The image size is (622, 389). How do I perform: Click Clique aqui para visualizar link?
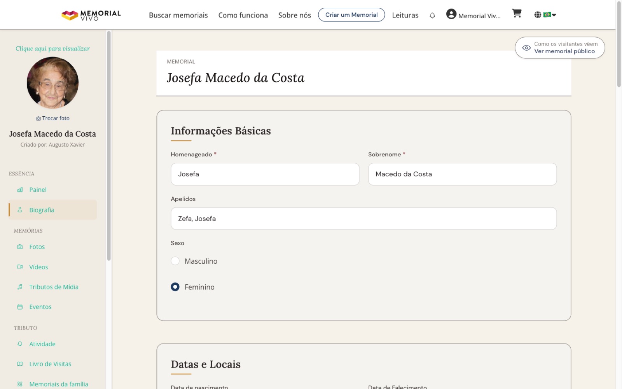pos(52,49)
